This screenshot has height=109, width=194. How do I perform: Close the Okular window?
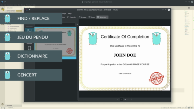(169, 10)
